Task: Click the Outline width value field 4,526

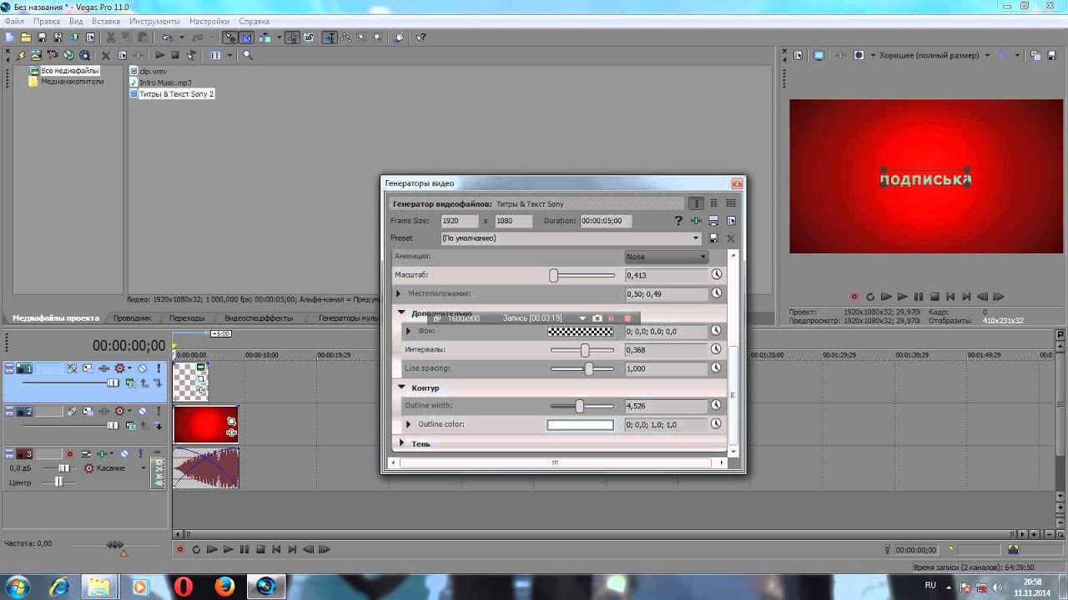Action: click(x=666, y=406)
